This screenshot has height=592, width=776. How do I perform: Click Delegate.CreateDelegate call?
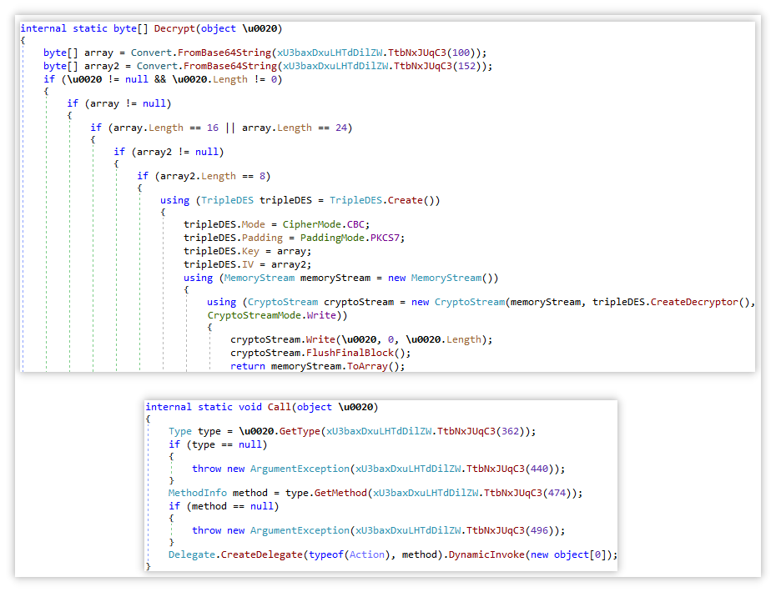coord(235,555)
